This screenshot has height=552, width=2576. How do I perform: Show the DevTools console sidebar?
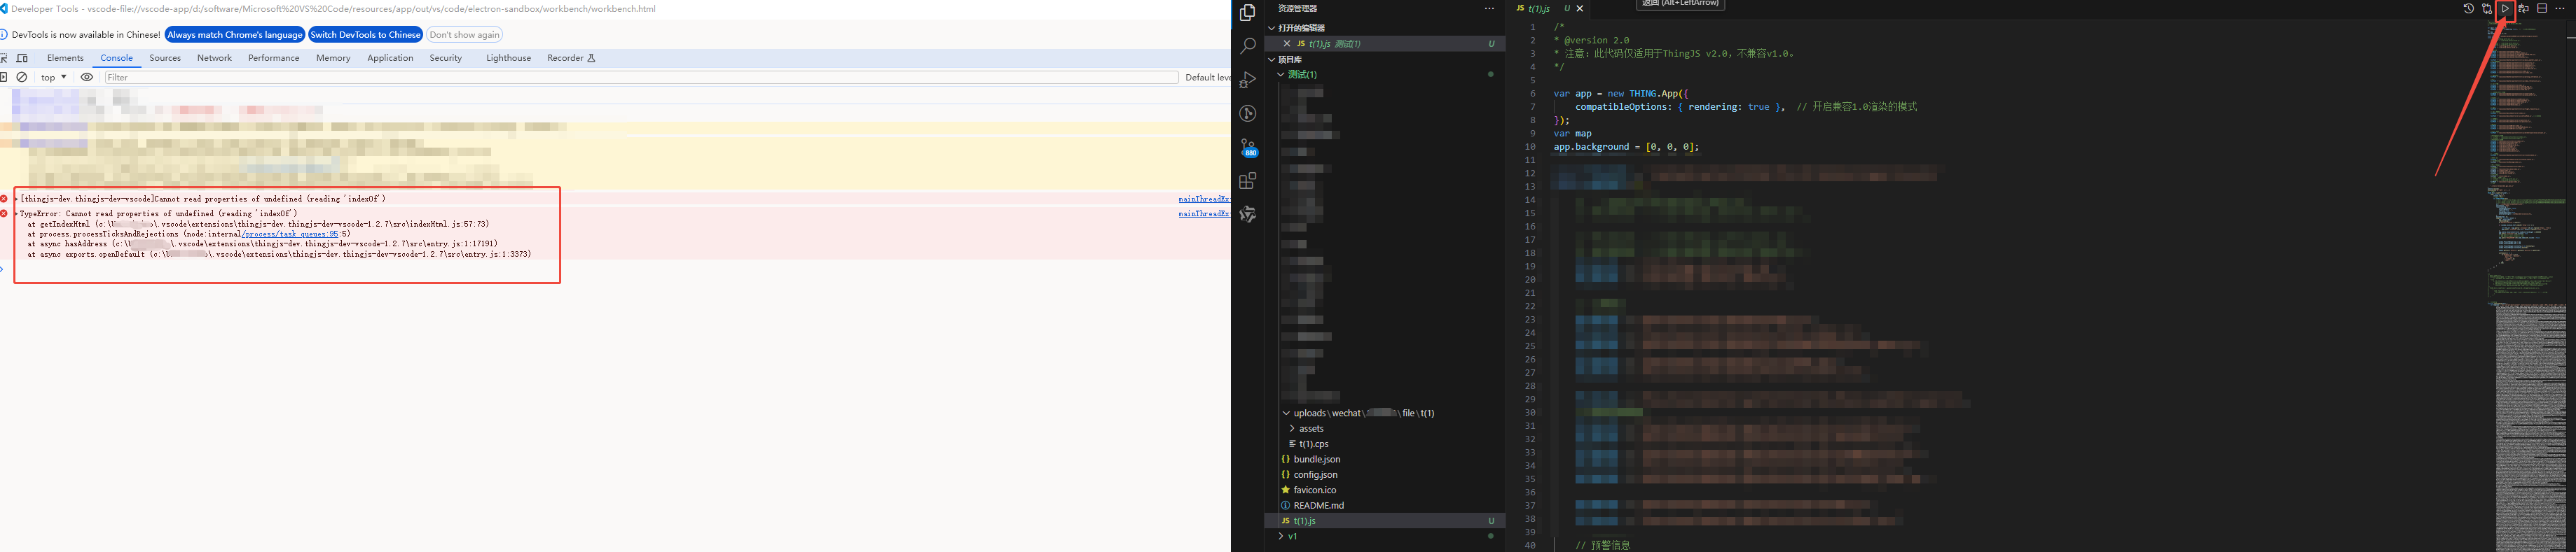(x=4, y=77)
